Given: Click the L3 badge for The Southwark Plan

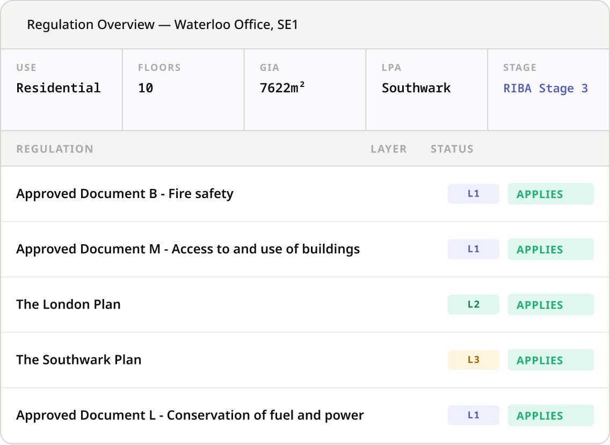Looking at the screenshot, I should pyautogui.click(x=474, y=360).
